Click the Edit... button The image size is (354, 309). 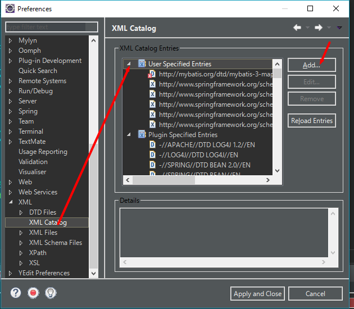coord(311,81)
